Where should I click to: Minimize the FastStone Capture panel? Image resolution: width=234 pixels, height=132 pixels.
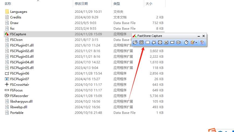199,36
